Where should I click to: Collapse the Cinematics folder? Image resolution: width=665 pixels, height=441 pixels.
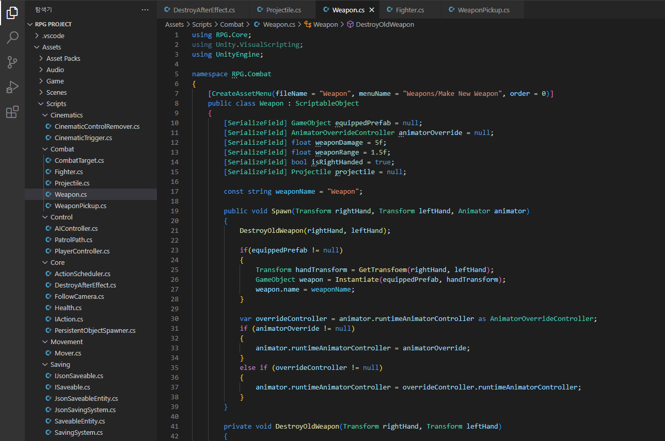pyautogui.click(x=66, y=115)
